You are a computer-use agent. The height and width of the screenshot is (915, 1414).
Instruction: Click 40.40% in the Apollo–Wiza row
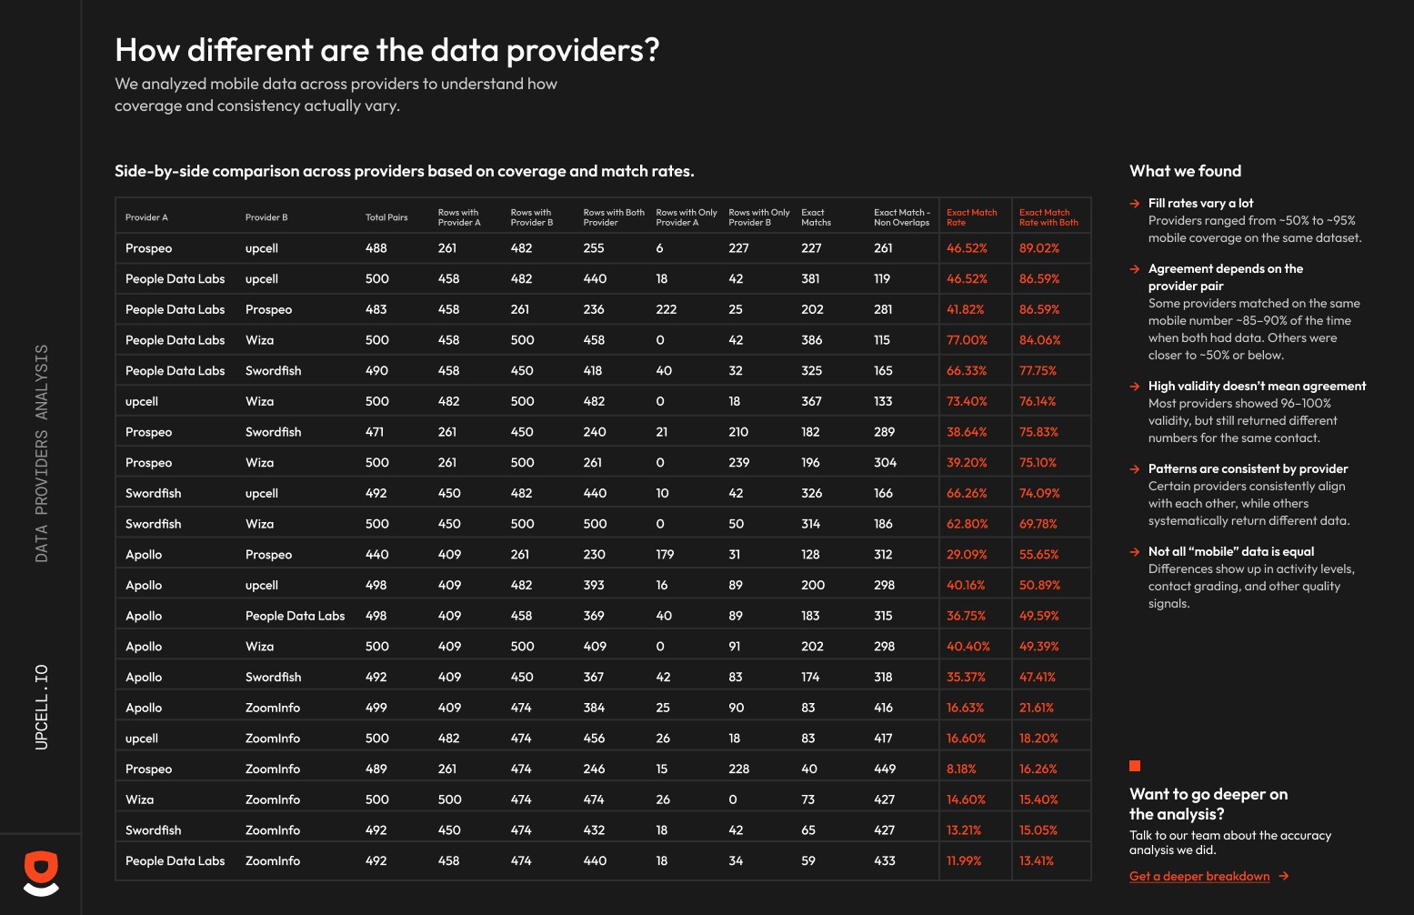pos(968,647)
